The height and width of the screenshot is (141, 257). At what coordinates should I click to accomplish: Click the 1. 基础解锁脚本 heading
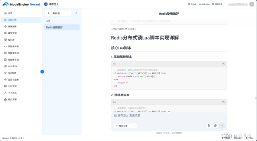click(121, 57)
